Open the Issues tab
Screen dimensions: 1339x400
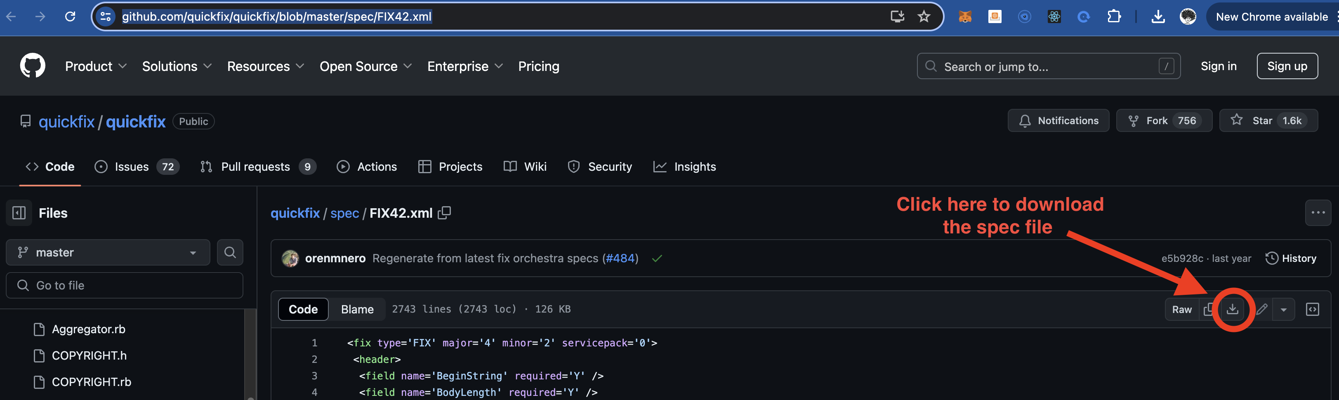tap(137, 167)
